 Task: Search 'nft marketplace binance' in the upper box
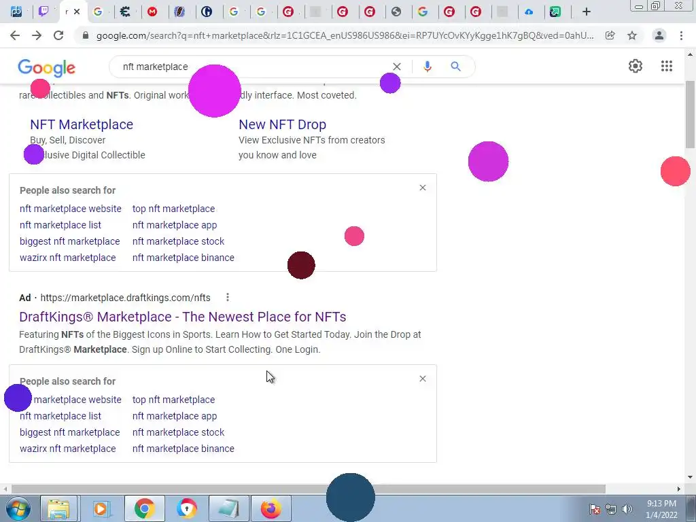coord(184,258)
